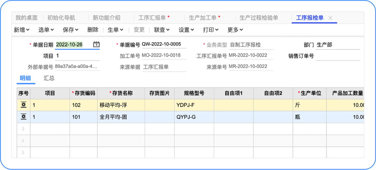
Task: Select the 存货名称 cell 移动平均-浮
Action: click(121, 105)
